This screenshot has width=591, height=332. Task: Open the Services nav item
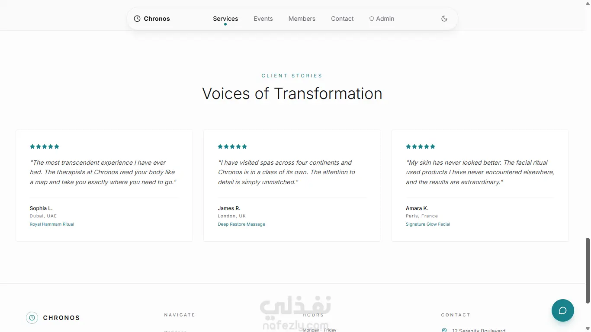225,19
